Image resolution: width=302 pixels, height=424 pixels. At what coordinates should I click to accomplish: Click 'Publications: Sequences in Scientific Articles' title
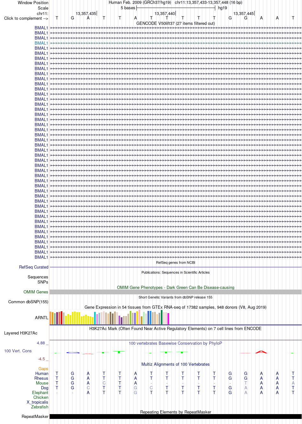pos(175,272)
